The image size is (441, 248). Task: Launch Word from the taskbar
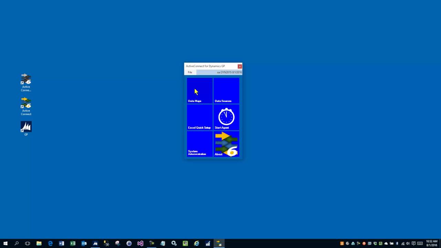tap(62, 244)
